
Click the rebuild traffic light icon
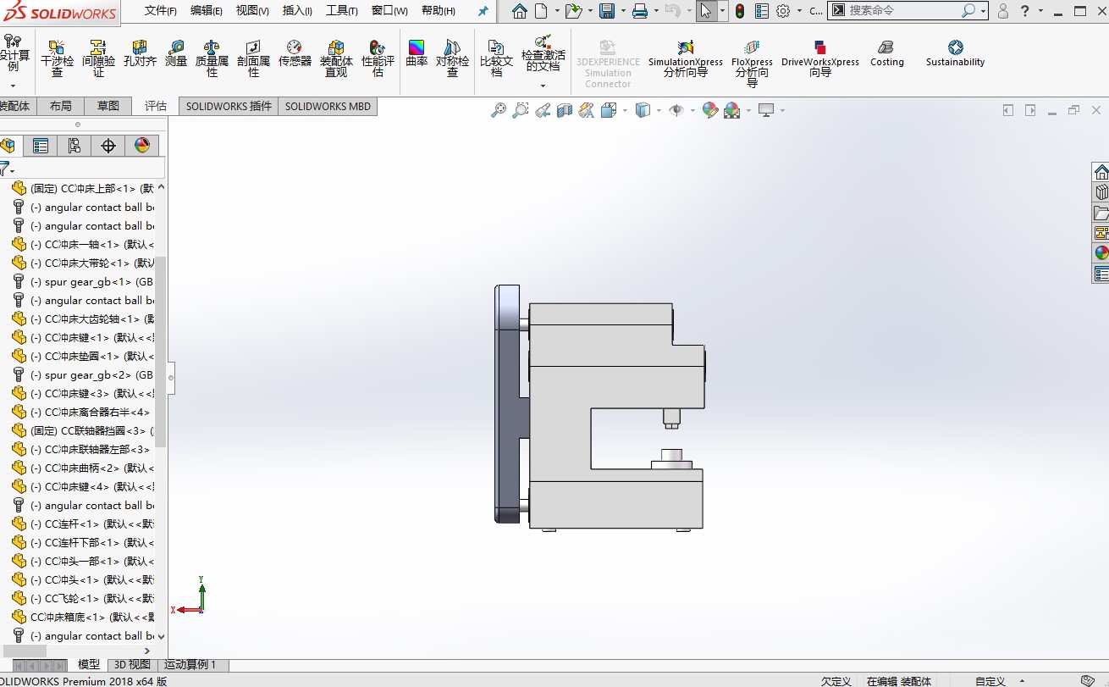[x=740, y=11]
